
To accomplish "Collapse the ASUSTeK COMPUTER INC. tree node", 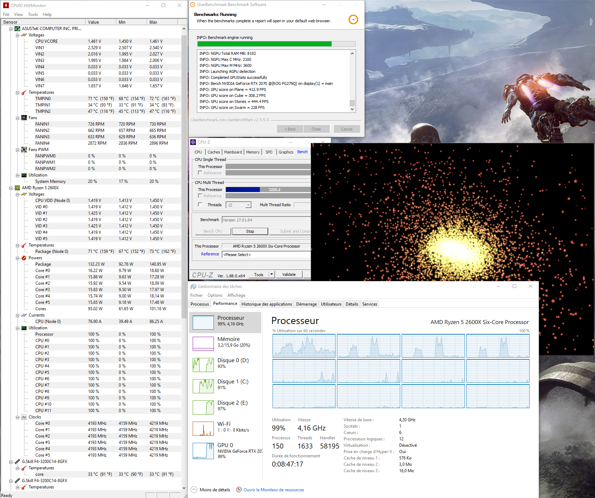I will [11, 29].
